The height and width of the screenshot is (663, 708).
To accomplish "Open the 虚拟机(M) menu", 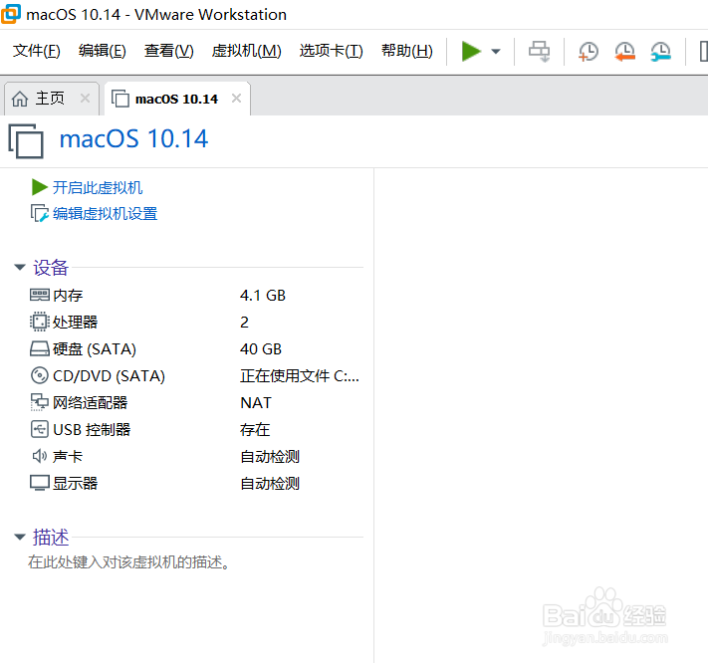I will point(247,51).
